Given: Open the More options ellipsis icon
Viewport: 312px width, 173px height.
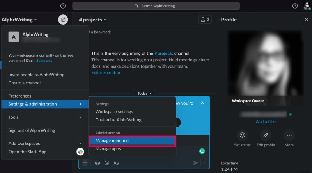Looking at the screenshot, I should point(289,135).
